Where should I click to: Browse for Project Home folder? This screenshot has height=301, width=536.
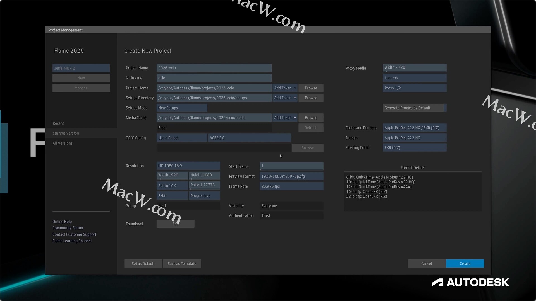[311, 88]
